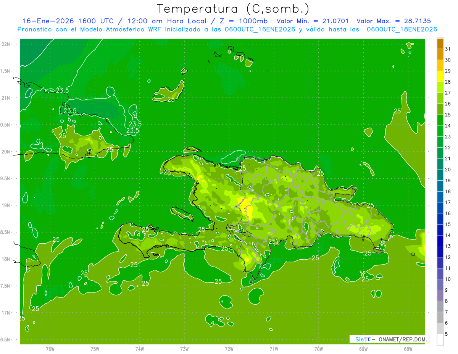Click the '31' value on the color legend

pyautogui.click(x=448, y=49)
